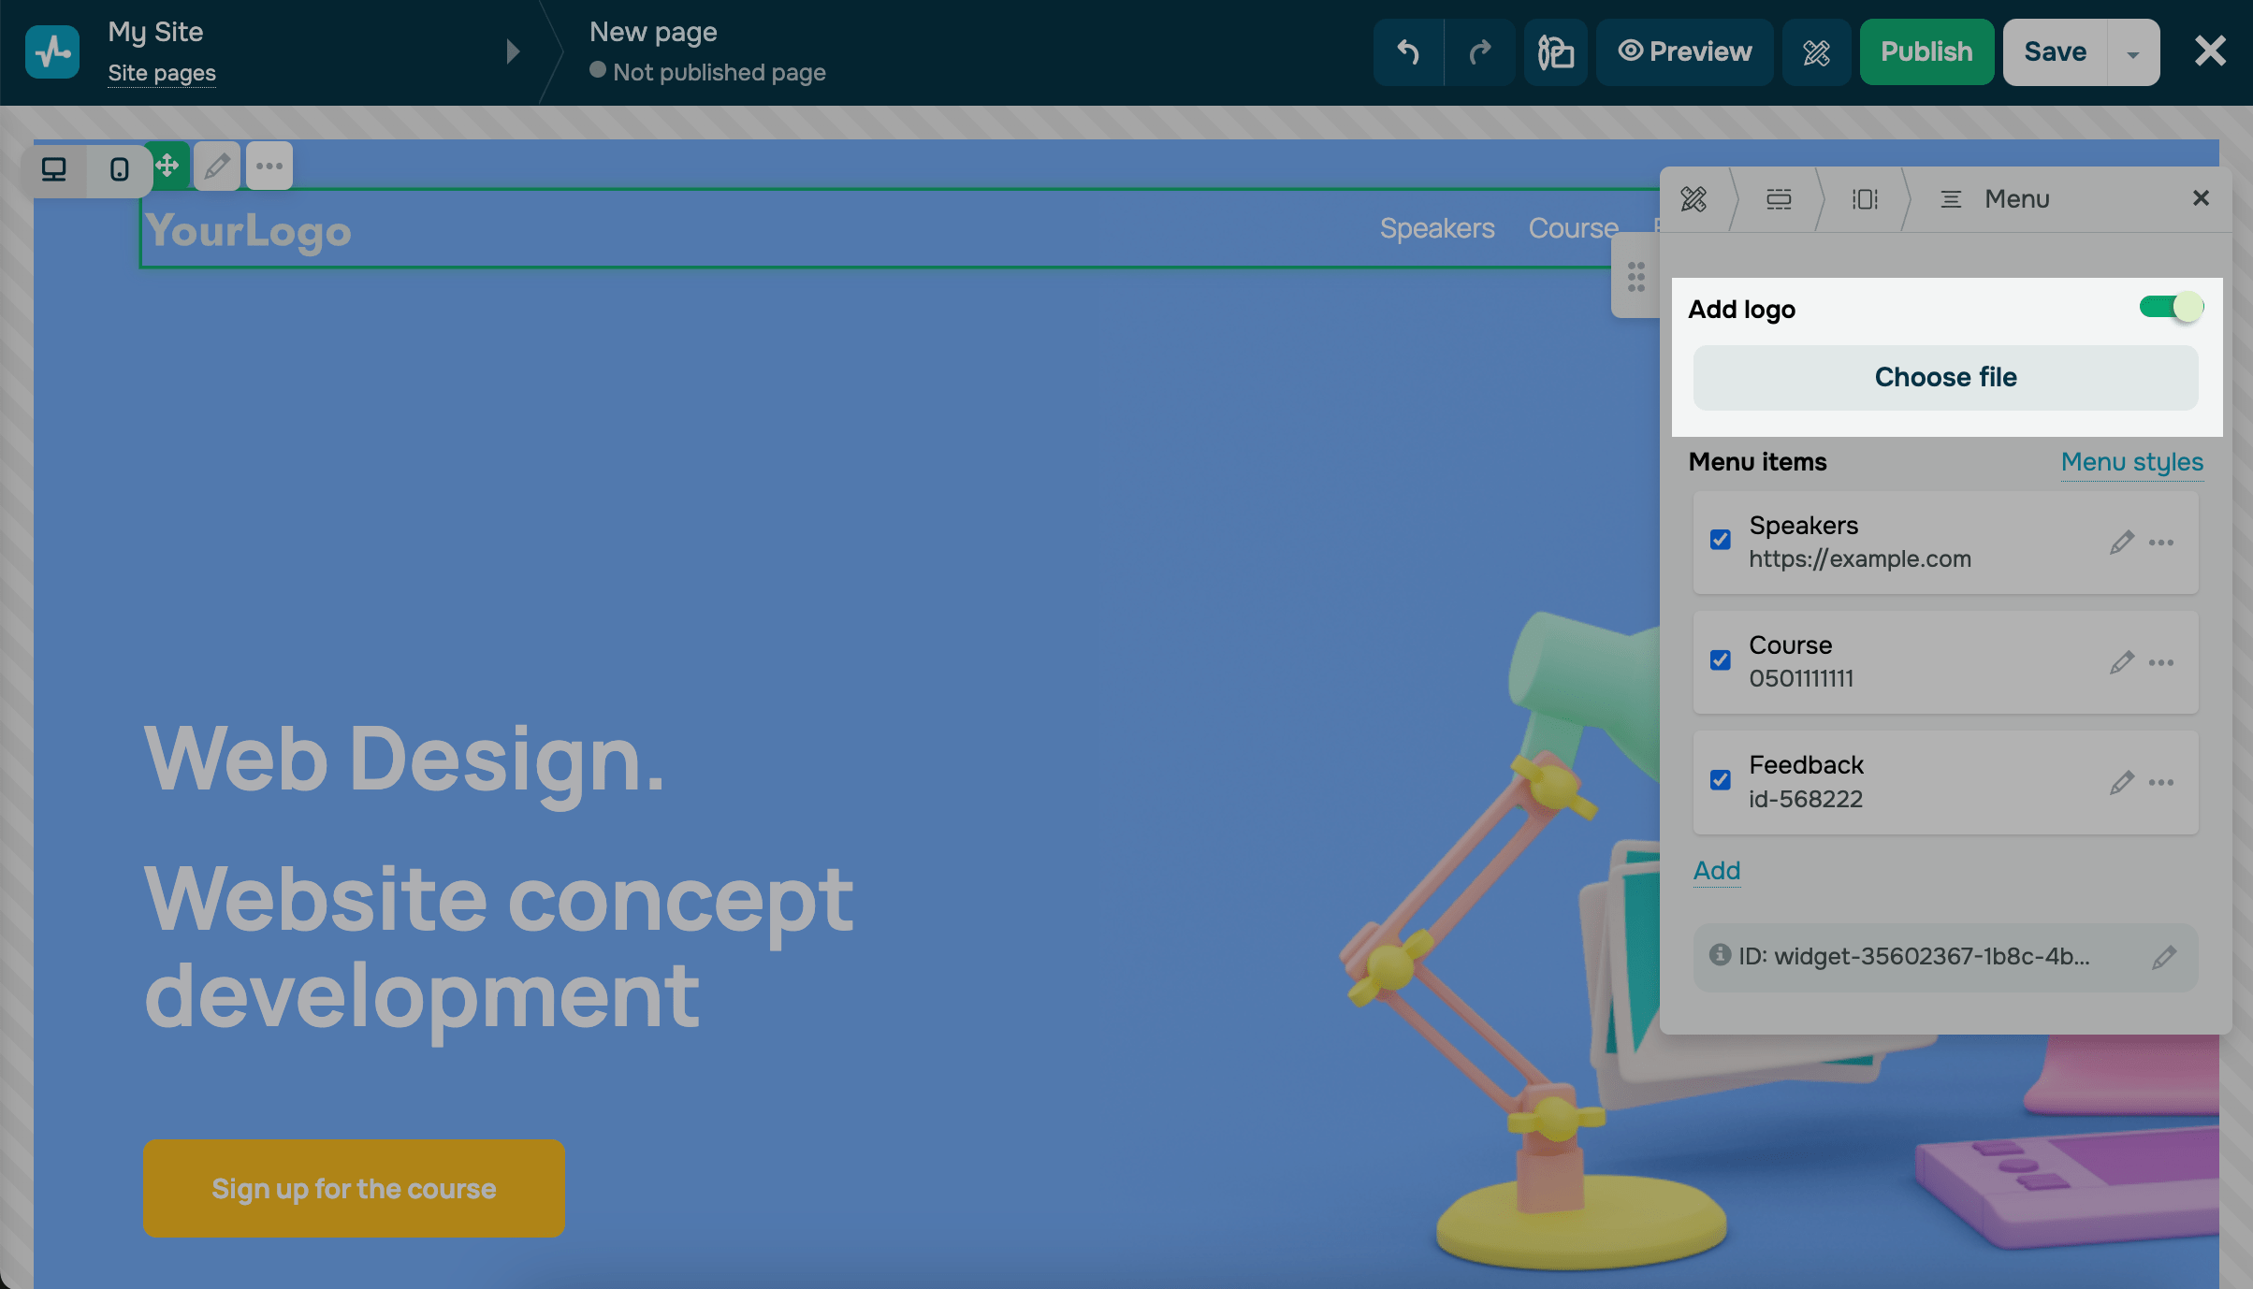Open the Save dropdown arrow

tap(2133, 53)
